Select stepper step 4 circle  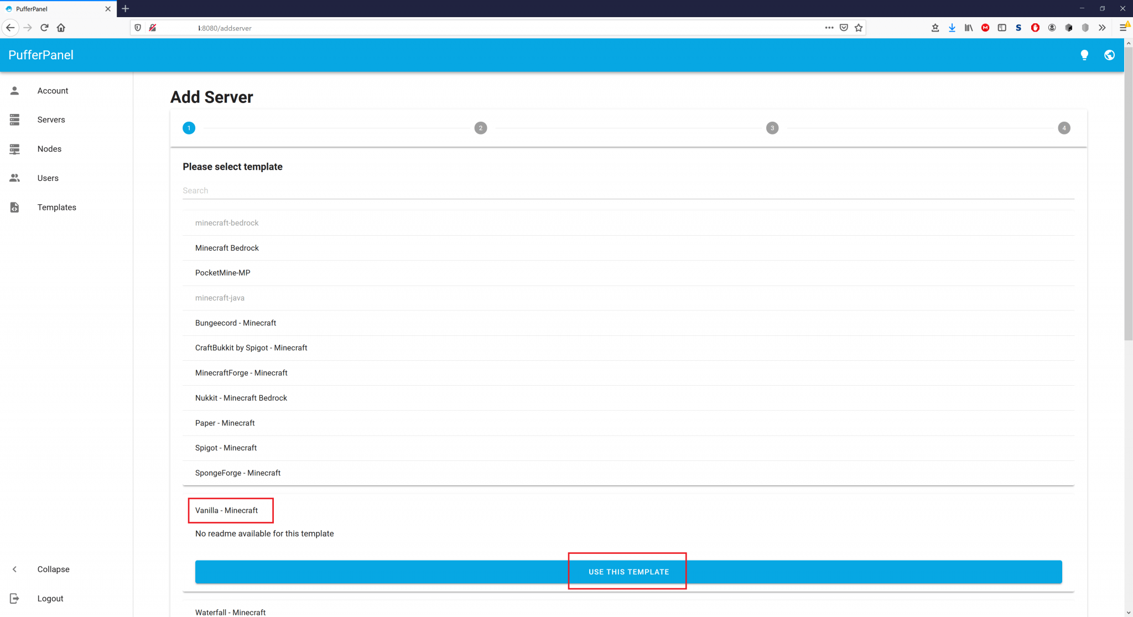point(1064,128)
